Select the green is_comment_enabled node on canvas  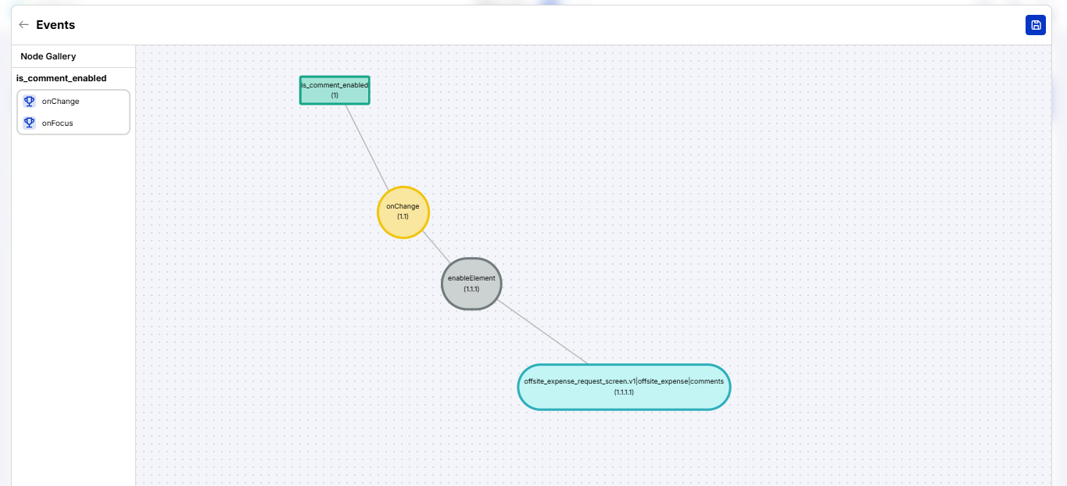pos(335,90)
